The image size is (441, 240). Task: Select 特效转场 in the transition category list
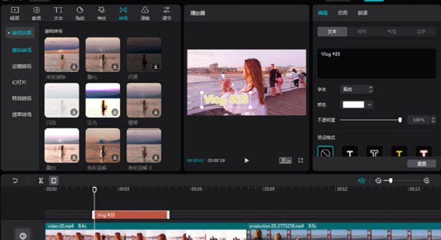click(x=22, y=98)
